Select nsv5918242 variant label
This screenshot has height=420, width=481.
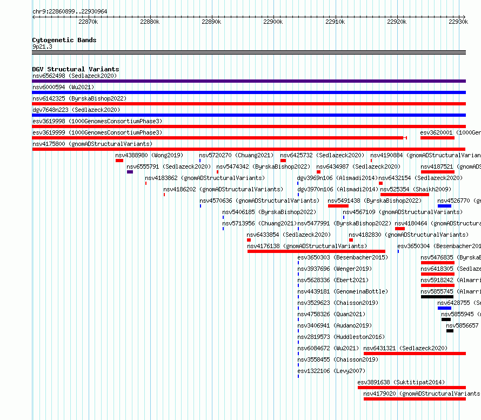[451, 280]
